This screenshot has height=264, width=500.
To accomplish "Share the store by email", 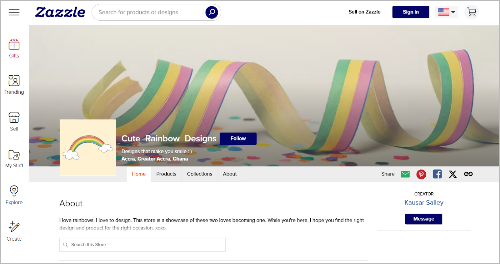I will click(405, 174).
